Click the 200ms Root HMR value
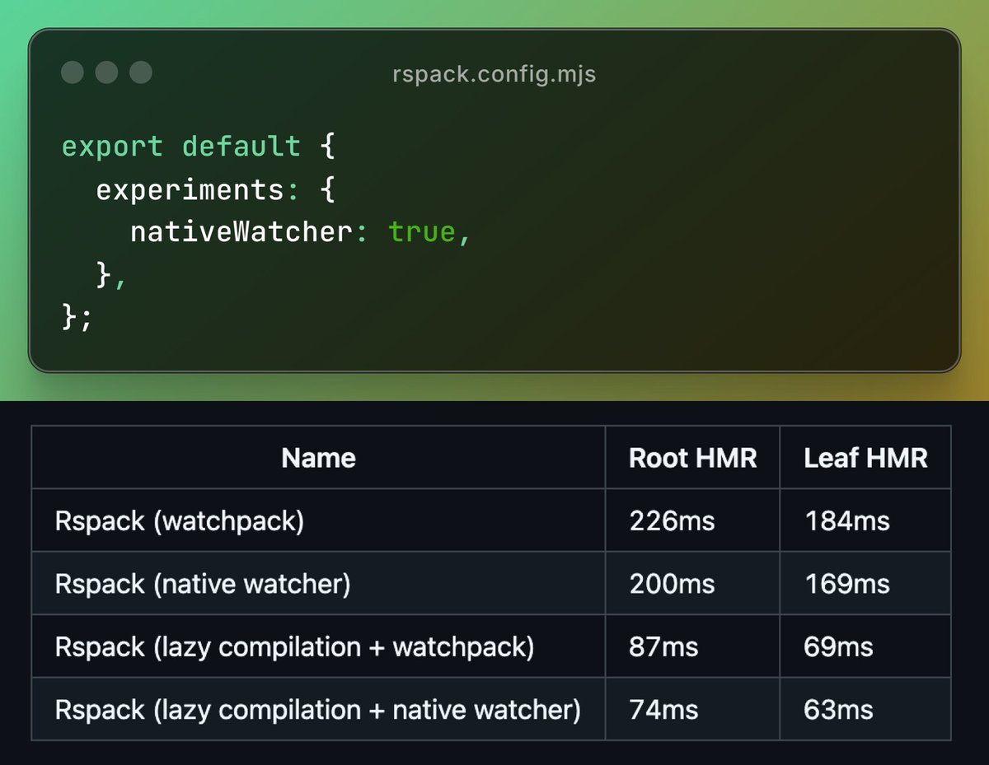This screenshot has height=765, width=989. pos(672,584)
